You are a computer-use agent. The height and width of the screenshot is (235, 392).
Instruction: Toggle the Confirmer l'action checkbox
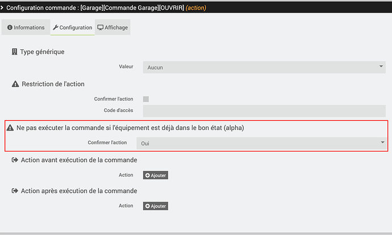tap(146, 99)
